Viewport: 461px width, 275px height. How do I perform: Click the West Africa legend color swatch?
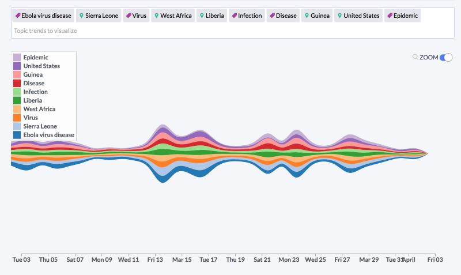tap(17, 109)
